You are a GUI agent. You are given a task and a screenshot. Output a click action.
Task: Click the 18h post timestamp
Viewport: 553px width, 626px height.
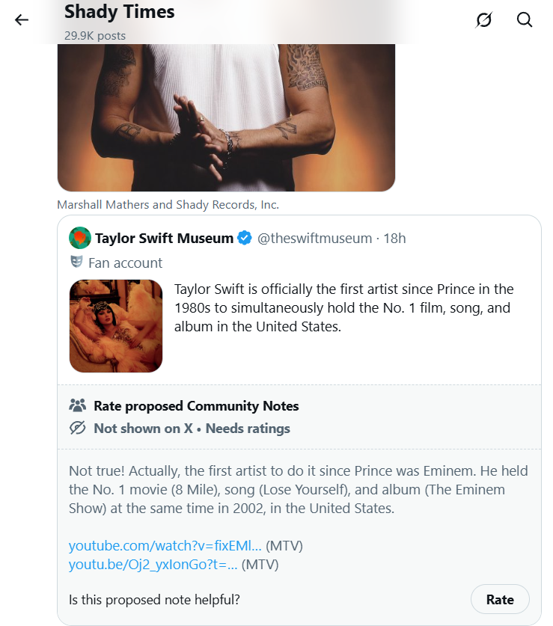tap(395, 239)
